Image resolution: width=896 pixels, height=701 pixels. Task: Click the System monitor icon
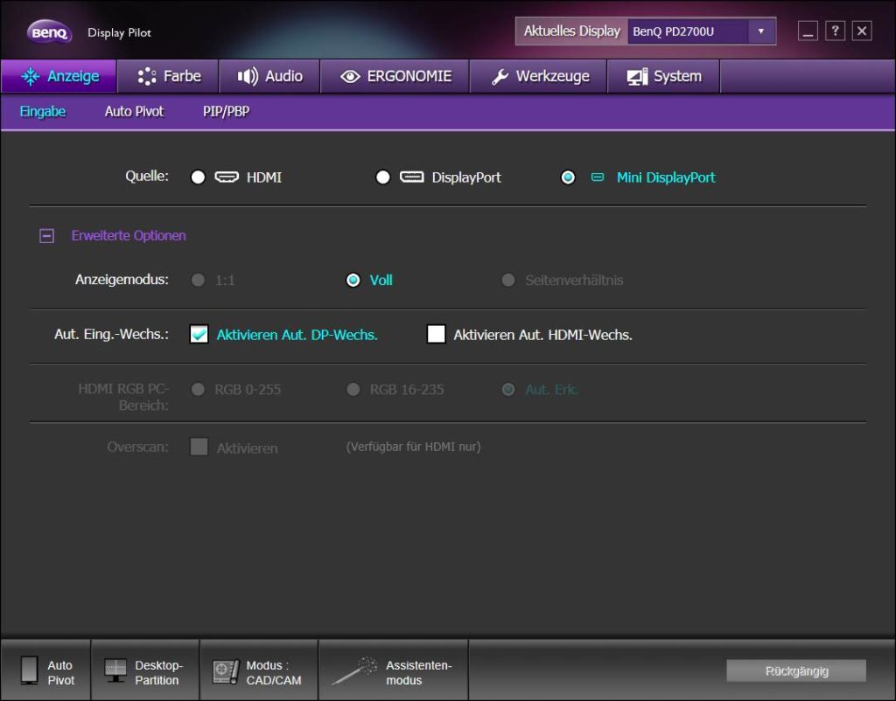[637, 77]
